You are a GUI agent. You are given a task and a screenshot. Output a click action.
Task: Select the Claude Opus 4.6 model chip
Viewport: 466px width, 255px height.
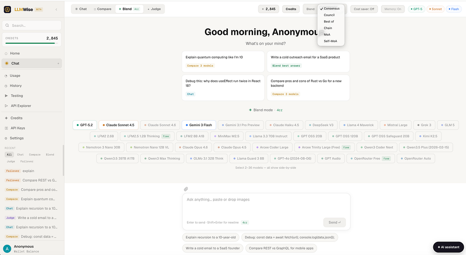click(193, 147)
